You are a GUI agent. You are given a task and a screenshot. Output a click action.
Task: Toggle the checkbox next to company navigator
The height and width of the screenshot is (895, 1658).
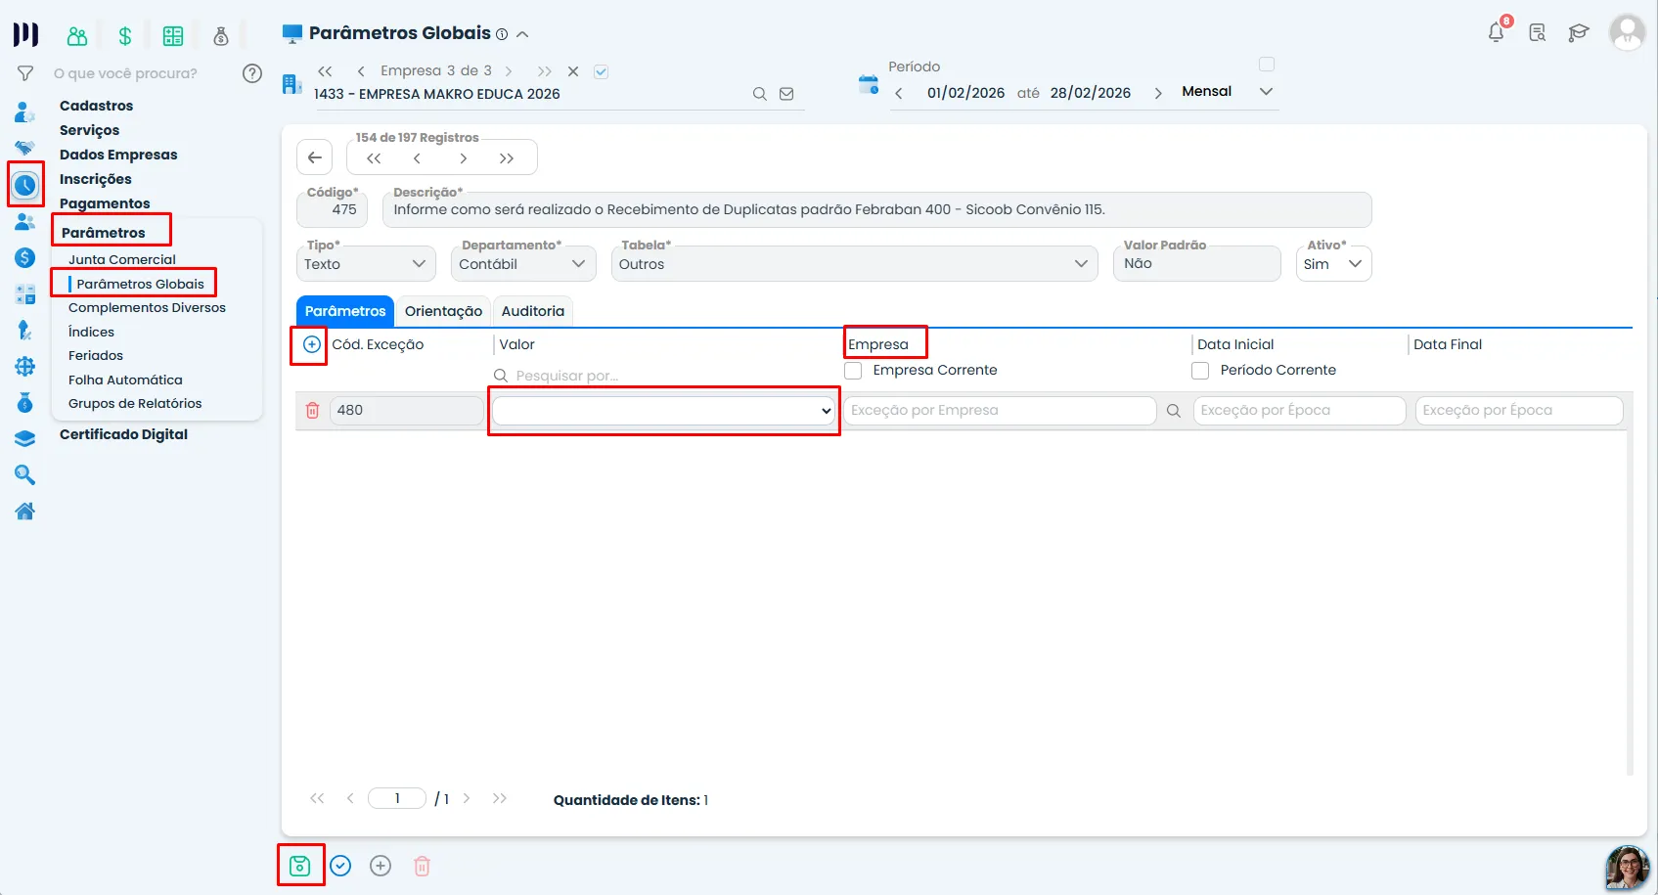[602, 71]
